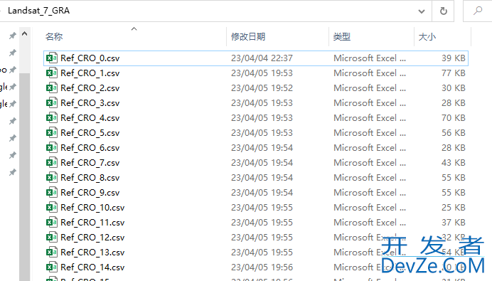Sort by 修改日期 column header
This screenshot has height=281, width=492.
pos(248,37)
